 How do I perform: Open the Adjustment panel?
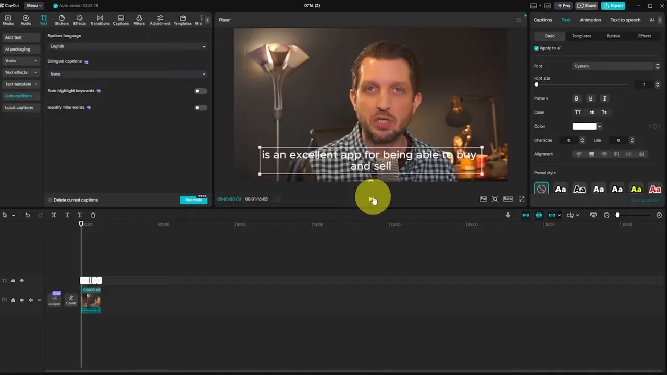(x=159, y=19)
